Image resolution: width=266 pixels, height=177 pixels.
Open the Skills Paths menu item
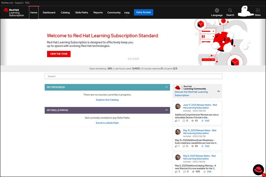tap(82, 12)
